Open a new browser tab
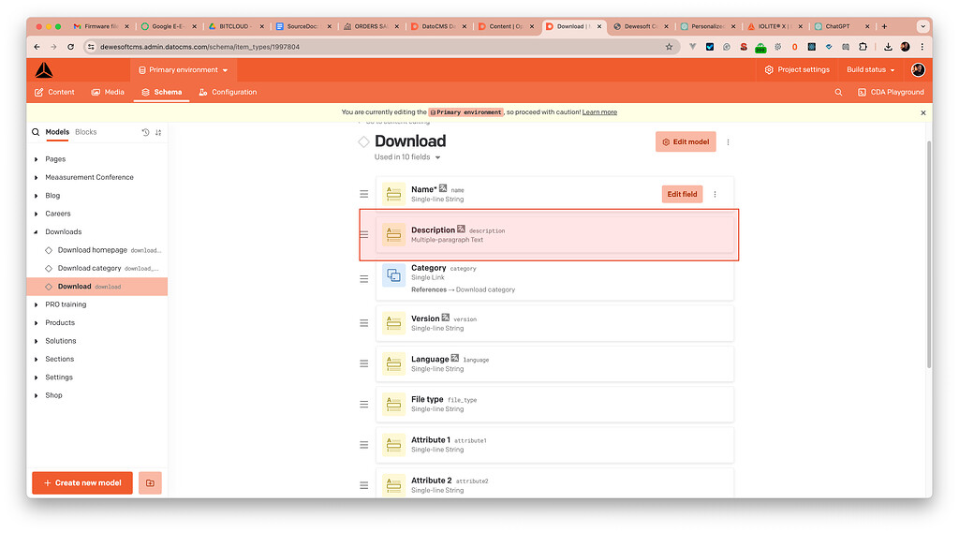This screenshot has width=959, height=533. tap(884, 27)
